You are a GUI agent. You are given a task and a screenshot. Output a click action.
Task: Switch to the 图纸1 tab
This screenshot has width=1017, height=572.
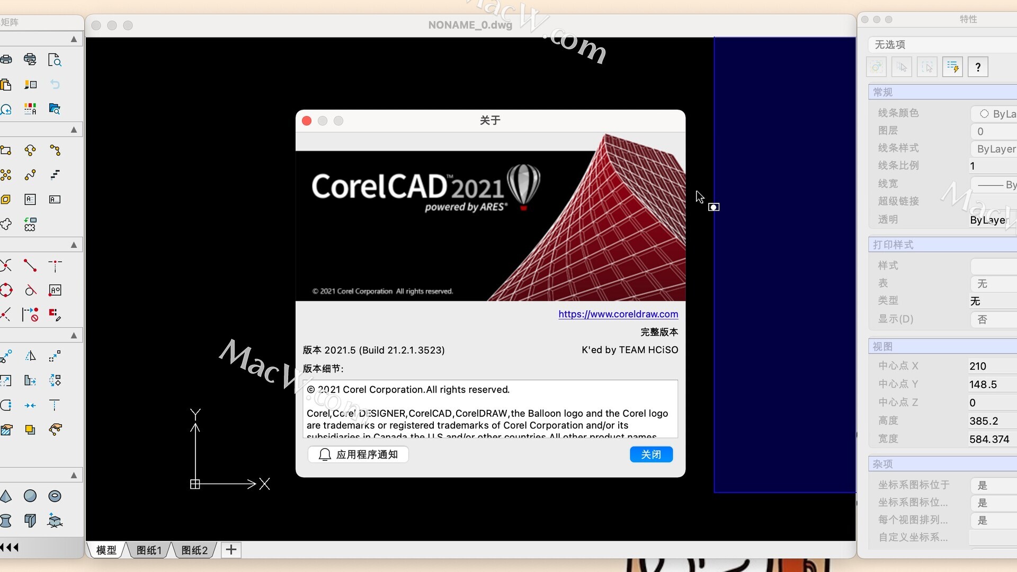(x=149, y=550)
